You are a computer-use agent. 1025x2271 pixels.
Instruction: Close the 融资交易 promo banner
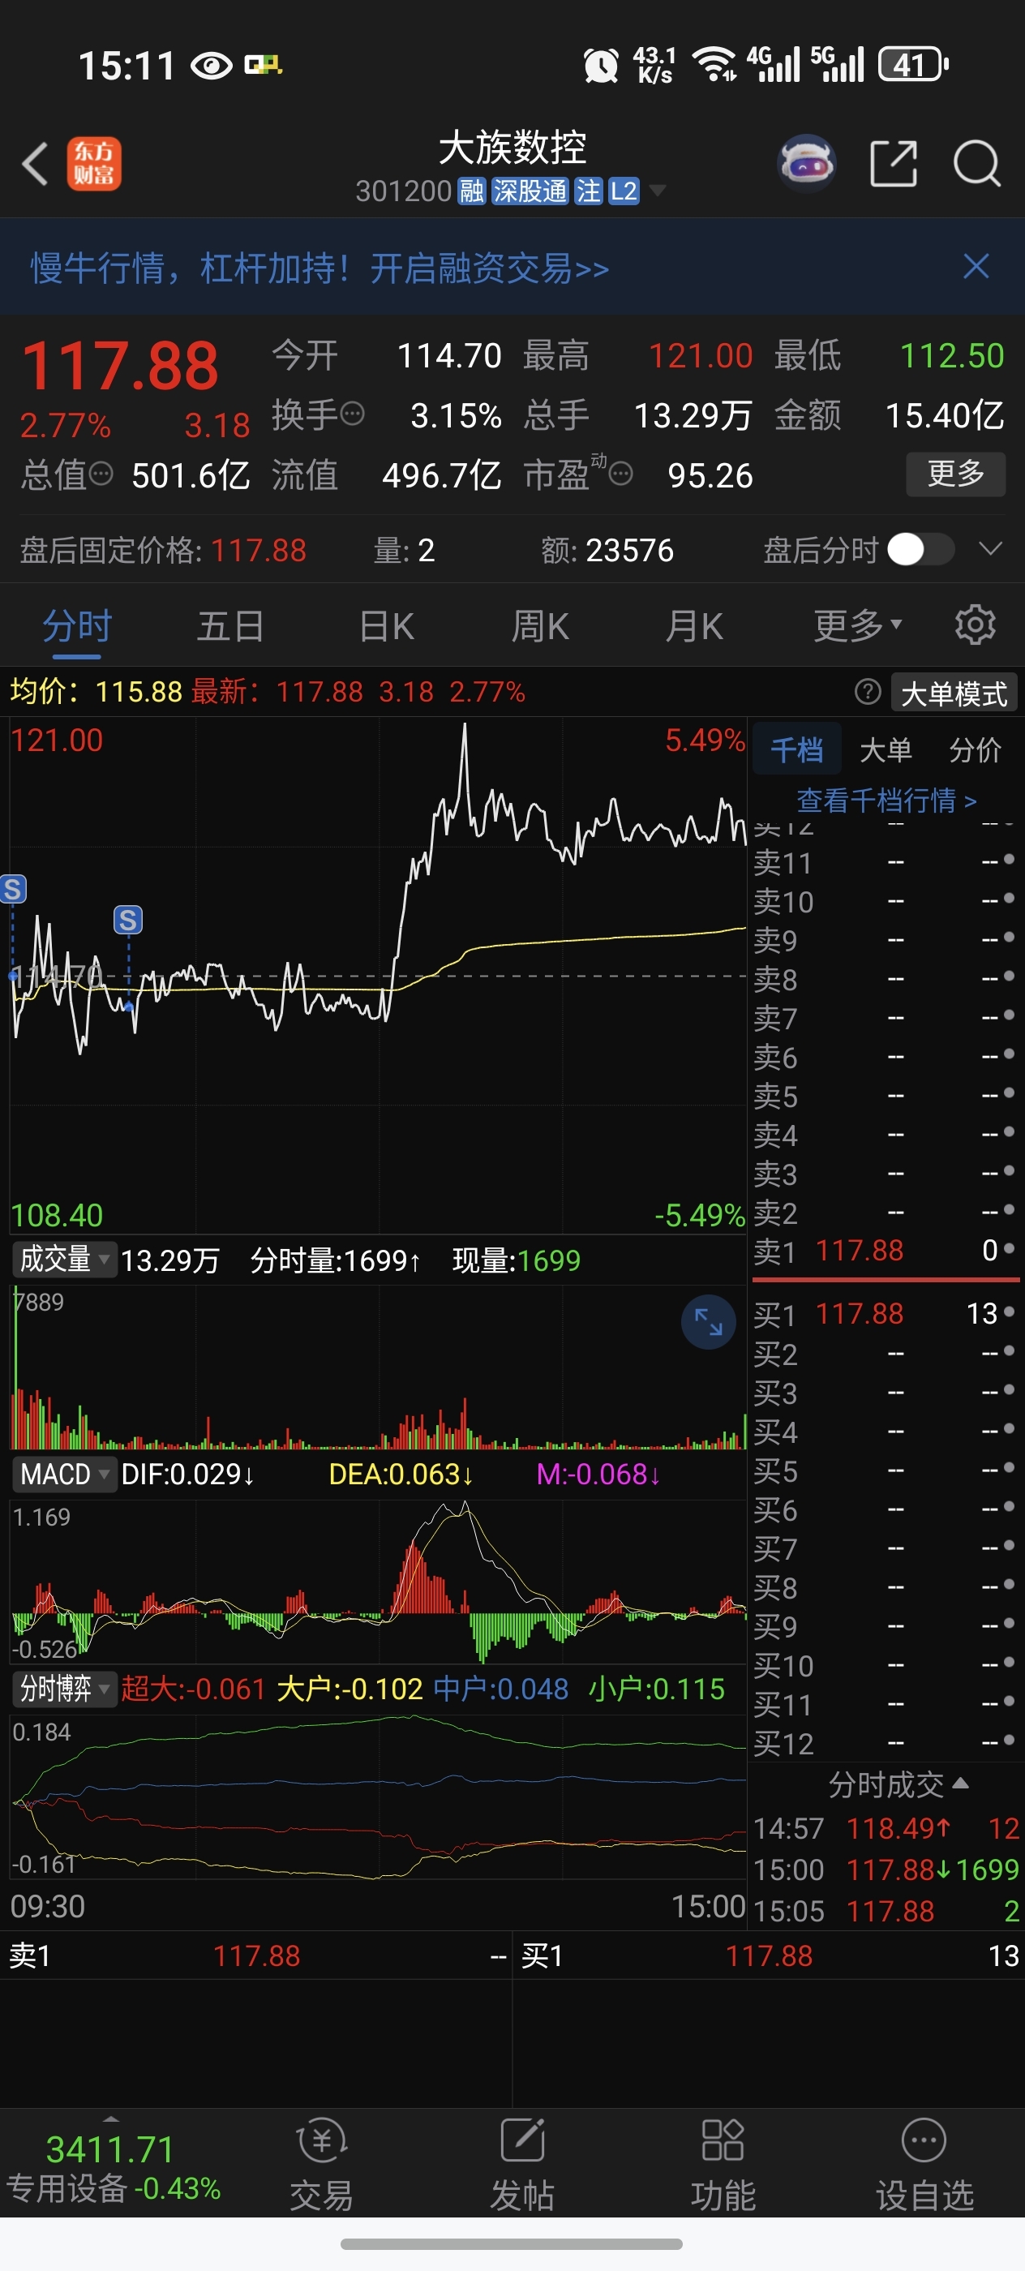[x=976, y=266]
